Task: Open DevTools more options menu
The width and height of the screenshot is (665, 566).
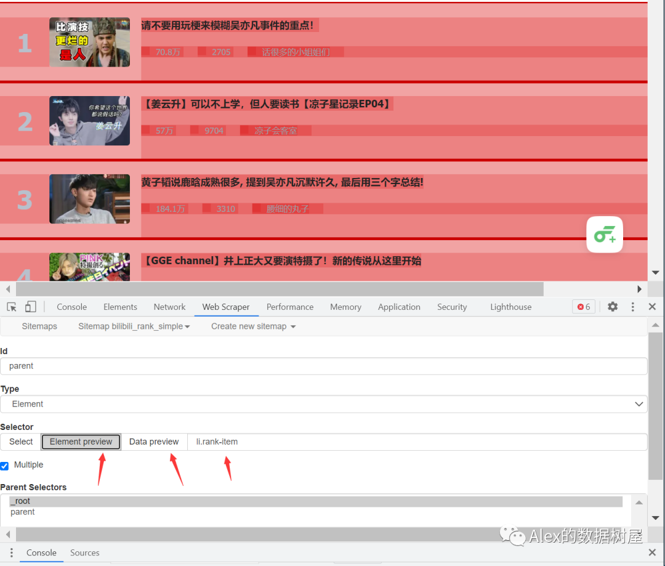Action: point(632,307)
